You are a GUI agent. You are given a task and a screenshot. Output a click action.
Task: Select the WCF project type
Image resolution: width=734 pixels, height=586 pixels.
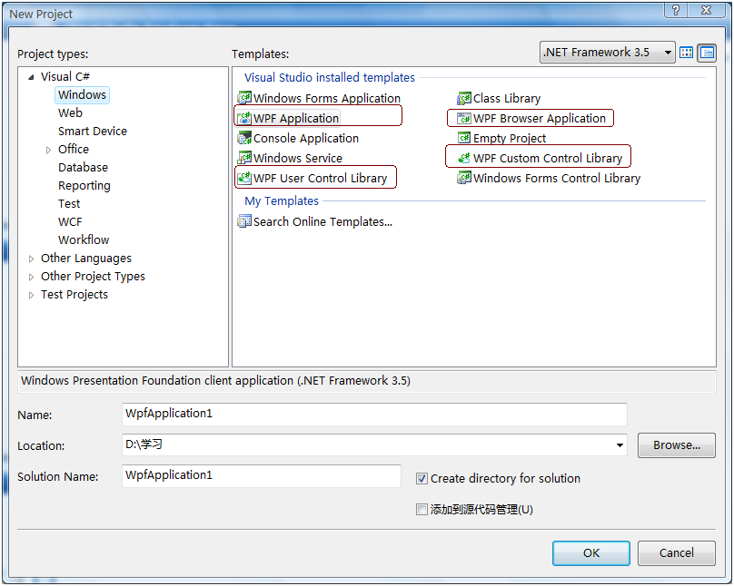tap(71, 221)
